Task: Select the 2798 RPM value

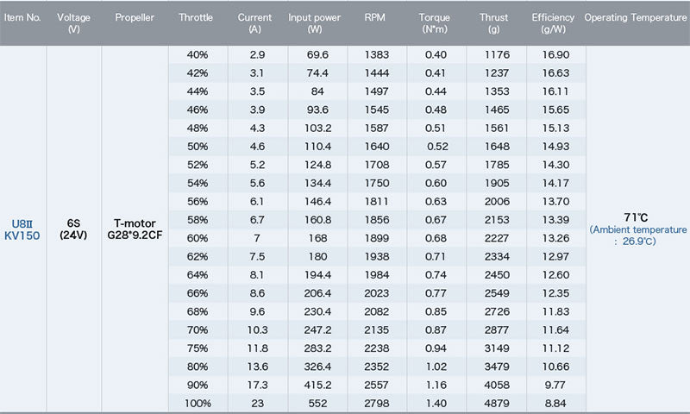Action: click(x=374, y=404)
